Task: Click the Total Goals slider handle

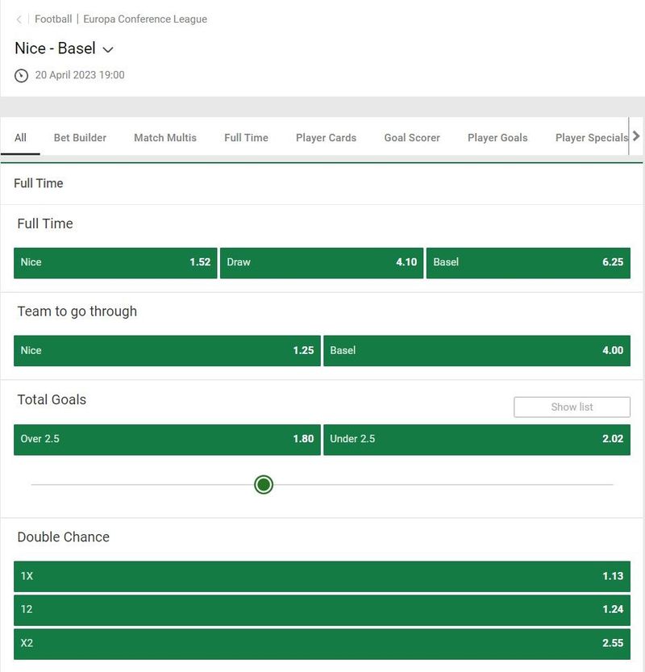Action: [264, 485]
